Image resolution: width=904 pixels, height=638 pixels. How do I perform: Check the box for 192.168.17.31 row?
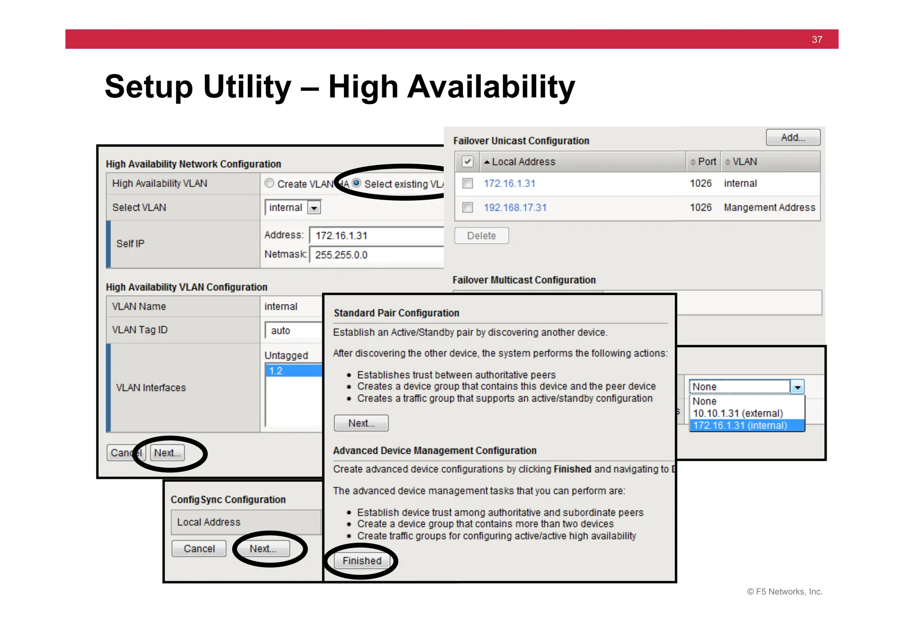[467, 207]
